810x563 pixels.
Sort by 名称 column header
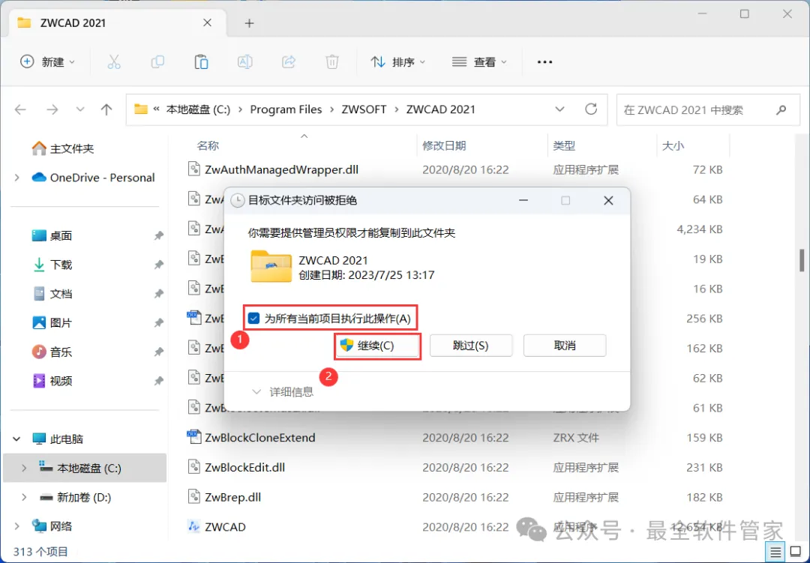(x=208, y=145)
